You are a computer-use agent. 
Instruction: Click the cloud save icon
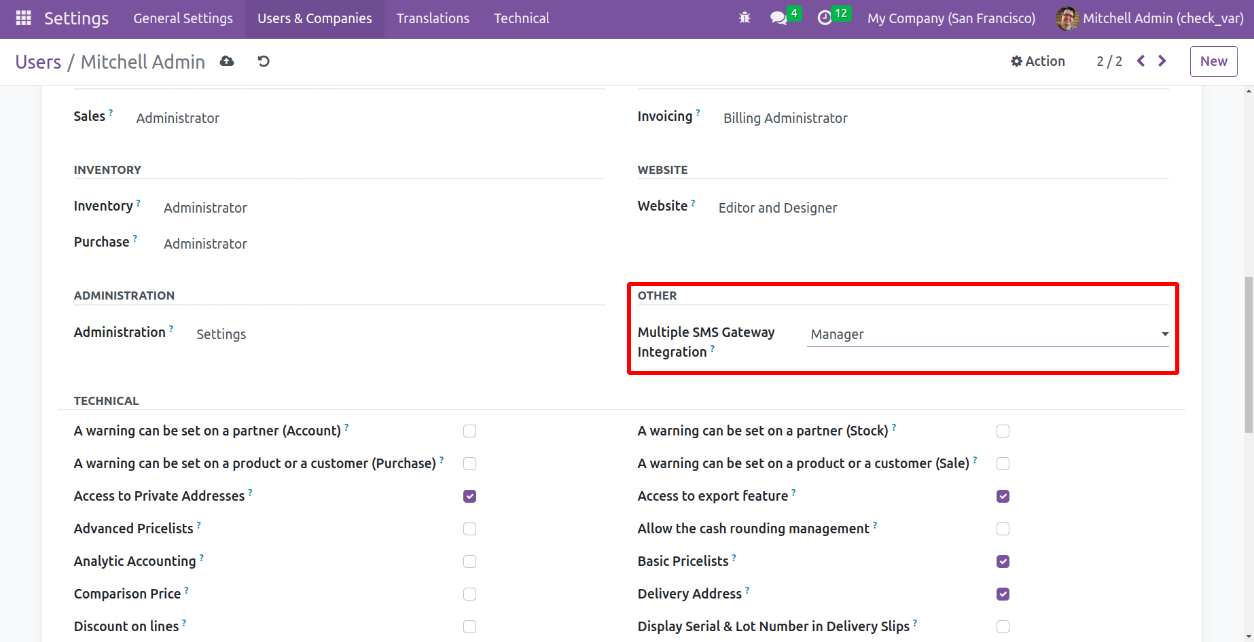pyautogui.click(x=227, y=62)
